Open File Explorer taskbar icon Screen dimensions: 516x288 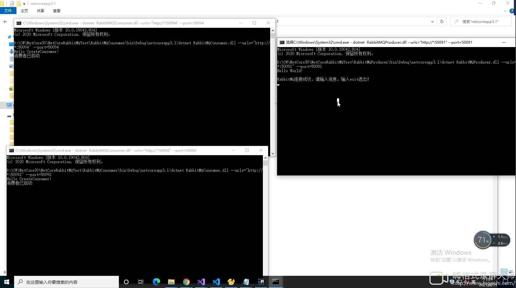point(171,282)
